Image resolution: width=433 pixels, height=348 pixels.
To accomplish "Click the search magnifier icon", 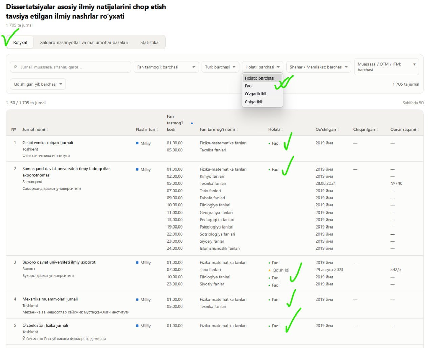I will 16,67.
